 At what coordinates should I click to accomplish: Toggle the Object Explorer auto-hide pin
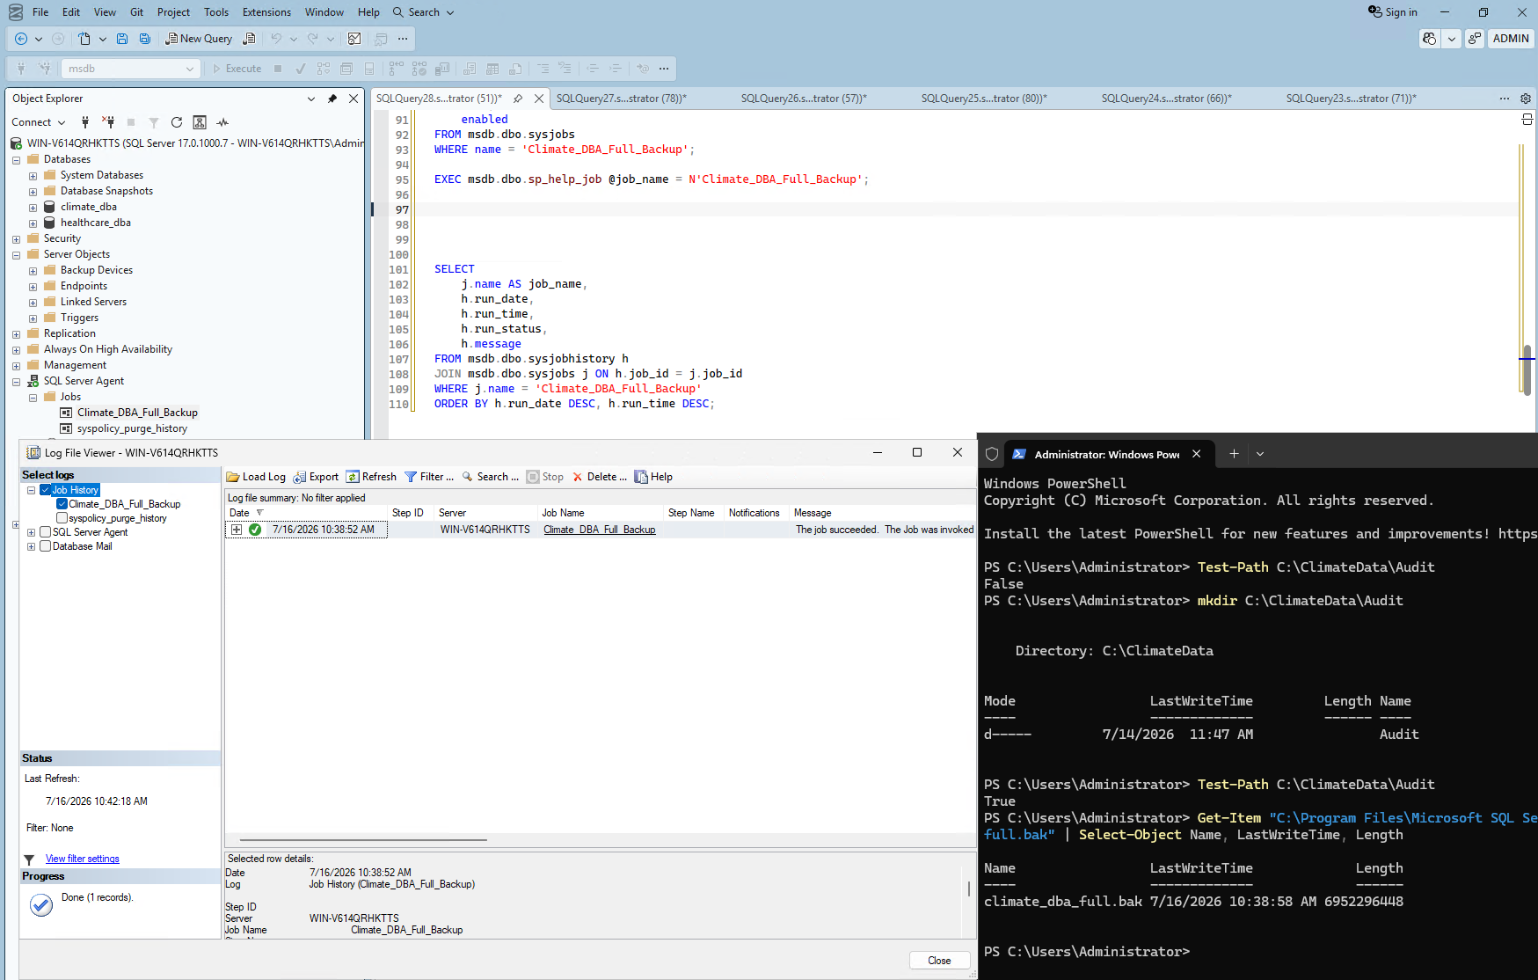click(332, 99)
